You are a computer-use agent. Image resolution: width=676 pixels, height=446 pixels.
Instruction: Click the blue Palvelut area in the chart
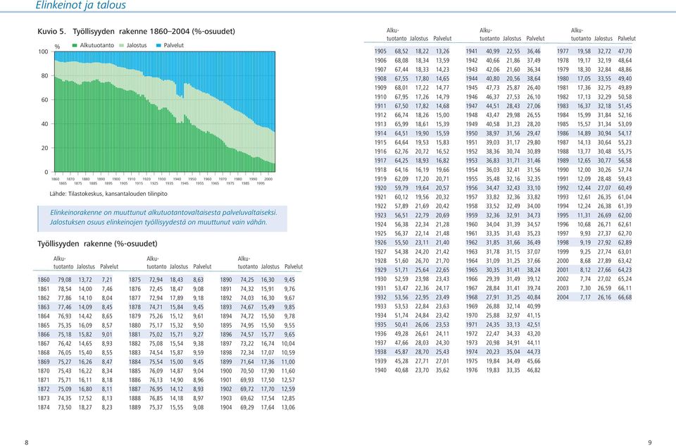click(x=224, y=73)
